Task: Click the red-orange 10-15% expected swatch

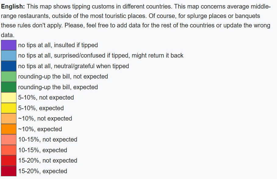Action: tap(9, 150)
